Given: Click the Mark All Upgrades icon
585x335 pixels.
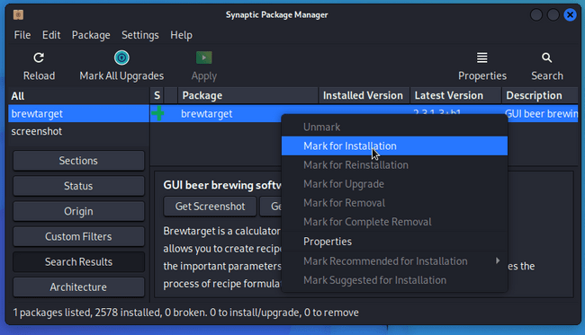Looking at the screenshot, I should coord(121,57).
